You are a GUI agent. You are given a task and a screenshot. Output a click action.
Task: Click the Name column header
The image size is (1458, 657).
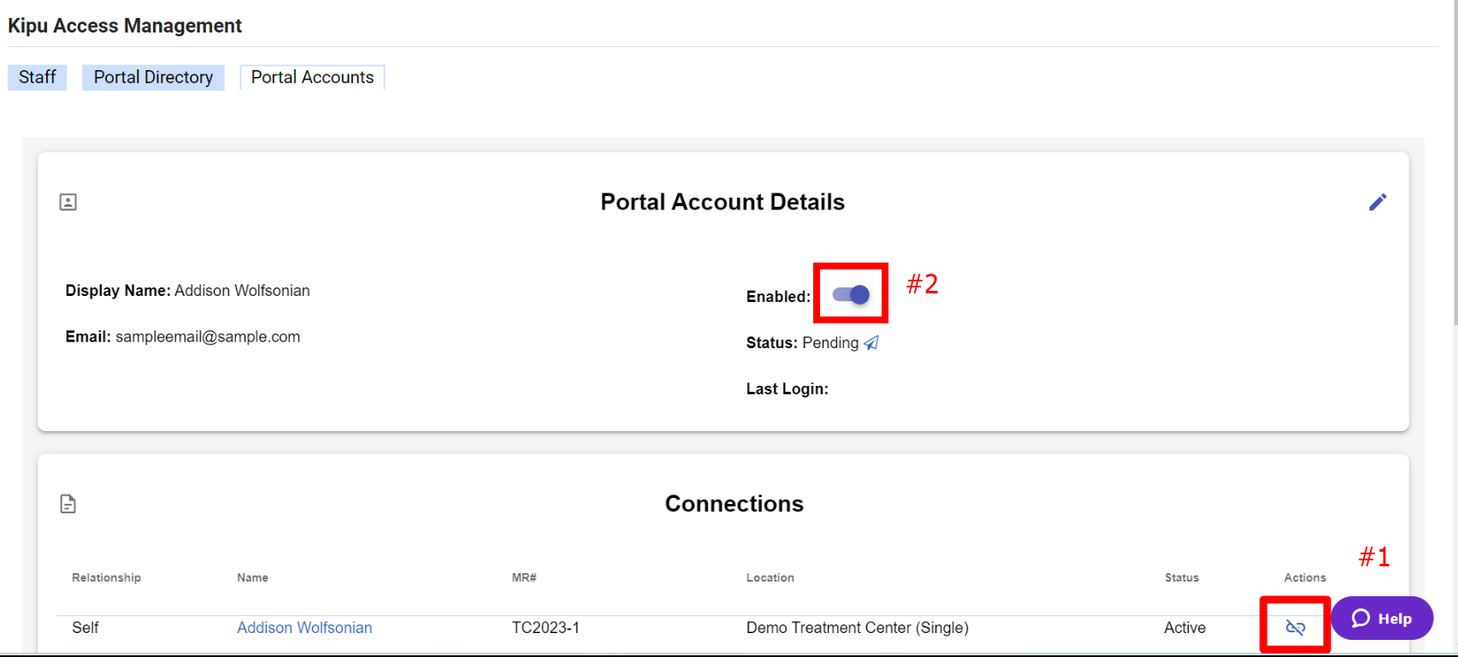coord(252,577)
